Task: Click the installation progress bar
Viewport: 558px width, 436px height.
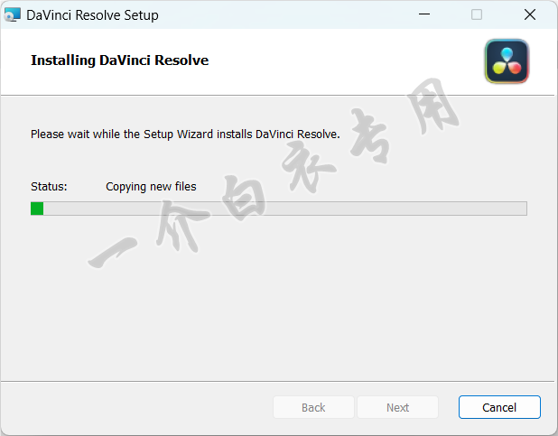Action: pyautogui.click(x=279, y=209)
